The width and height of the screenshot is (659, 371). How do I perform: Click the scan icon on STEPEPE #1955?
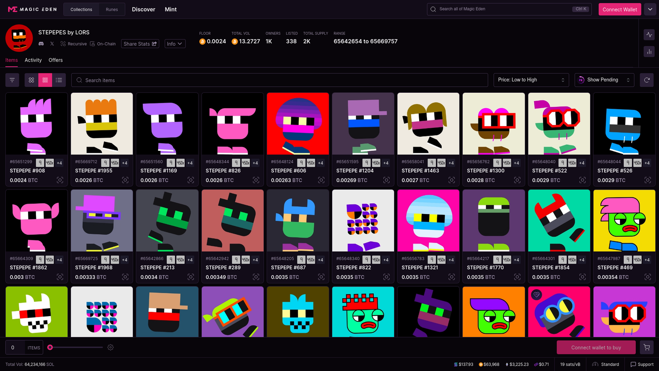coord(125,180)
